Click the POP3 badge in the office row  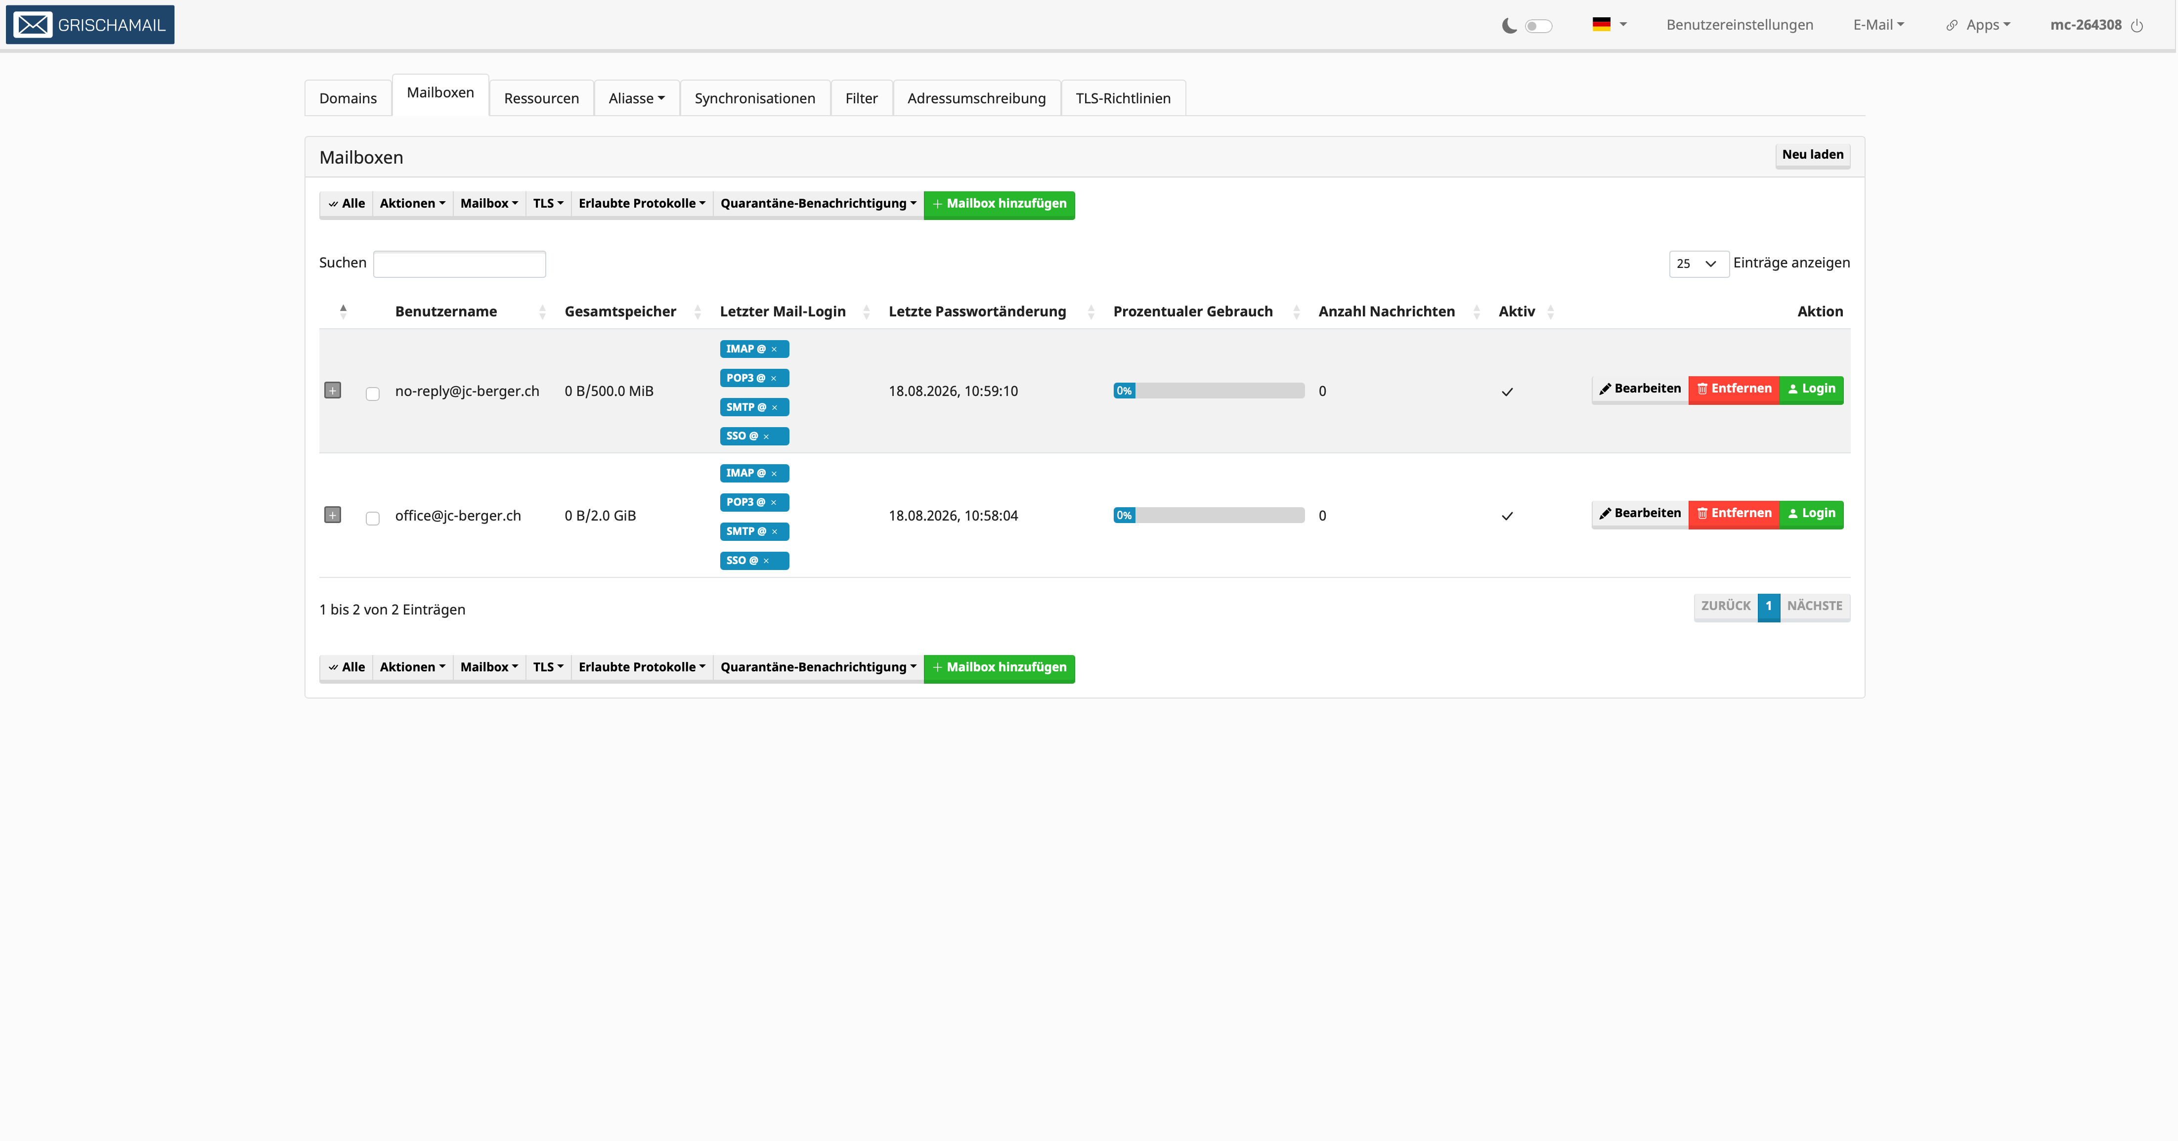(754, 502)
